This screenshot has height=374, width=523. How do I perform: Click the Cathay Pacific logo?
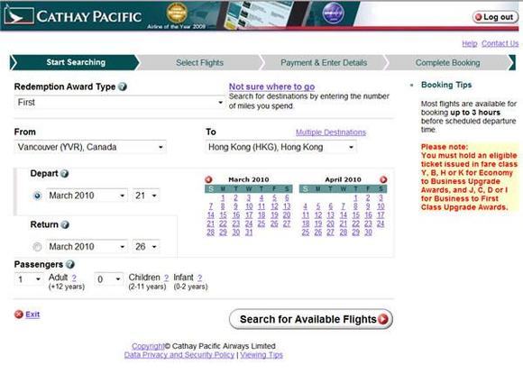pos(73,16)
